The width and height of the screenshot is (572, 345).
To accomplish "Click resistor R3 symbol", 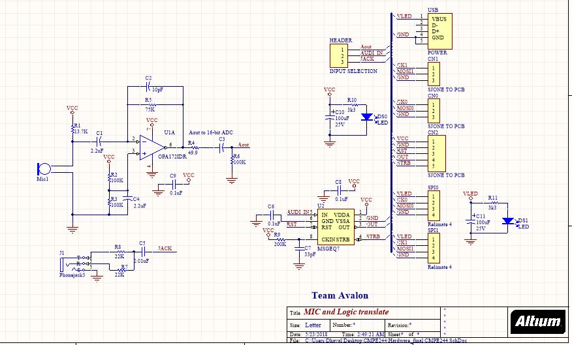I will coord(109,203).
